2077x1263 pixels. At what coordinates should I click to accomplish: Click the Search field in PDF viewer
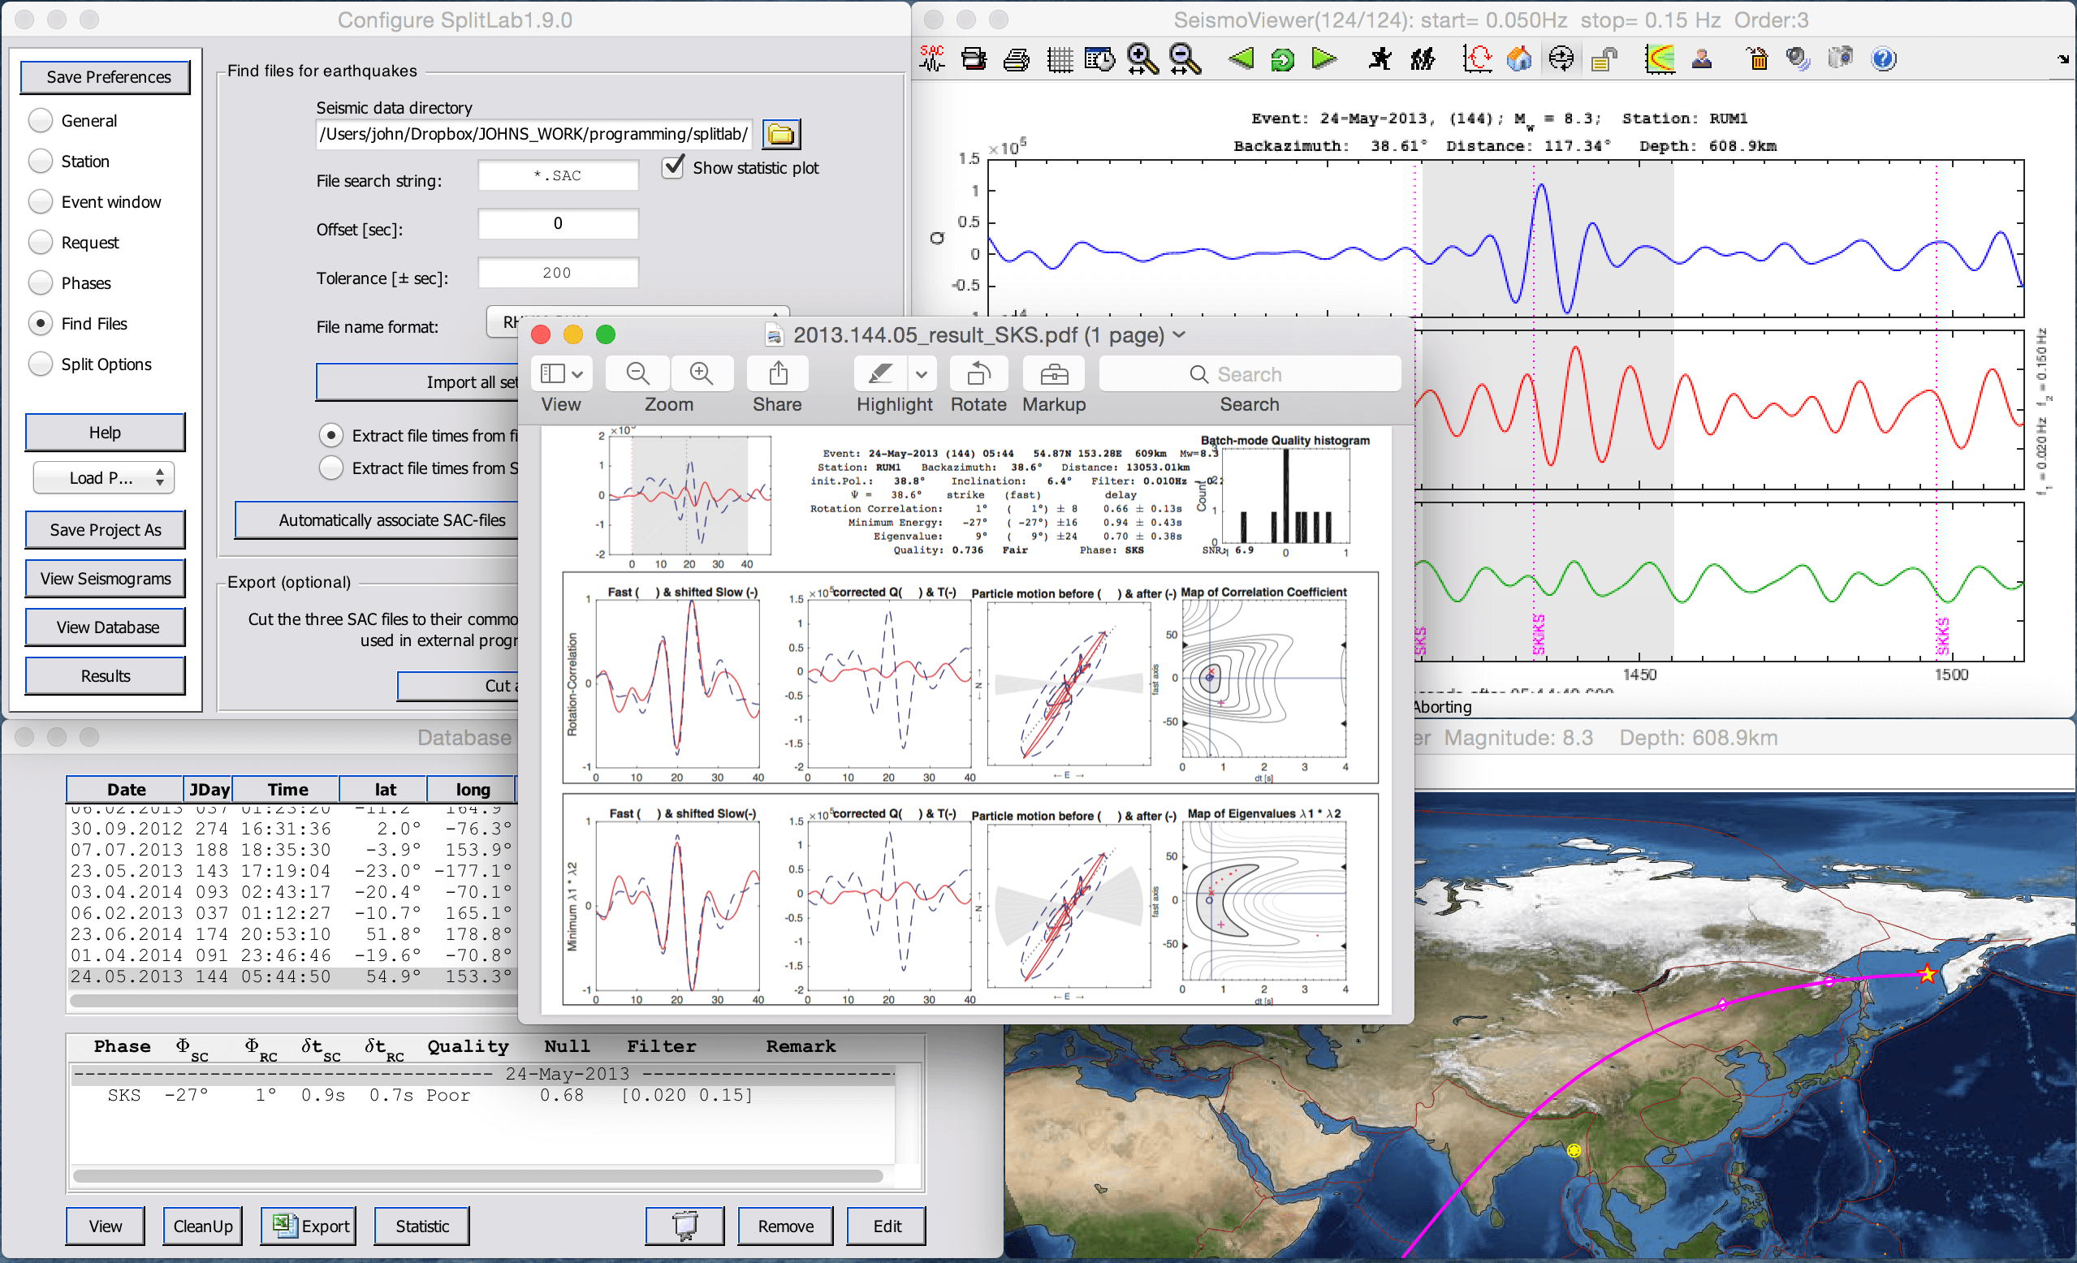click(x=1250, y=373)
